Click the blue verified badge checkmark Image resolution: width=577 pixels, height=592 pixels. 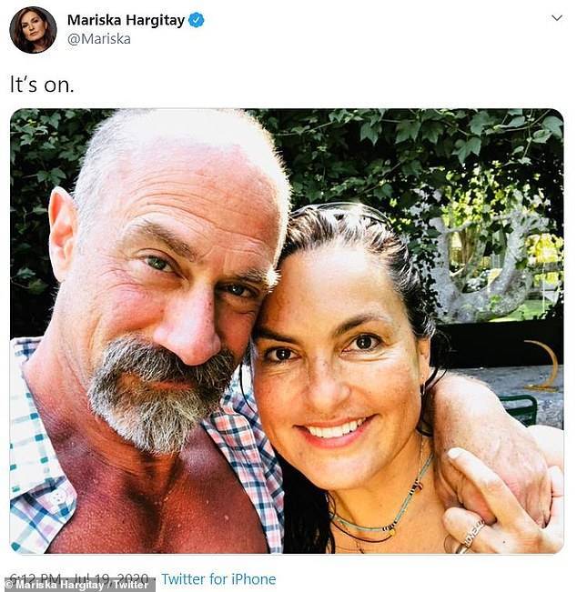[x=196, y=20]
